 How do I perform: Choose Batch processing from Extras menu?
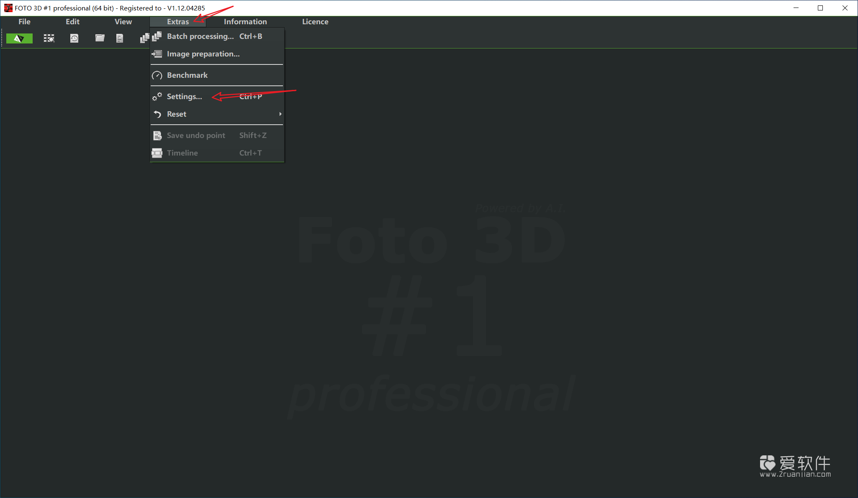[x=200, y=36]
